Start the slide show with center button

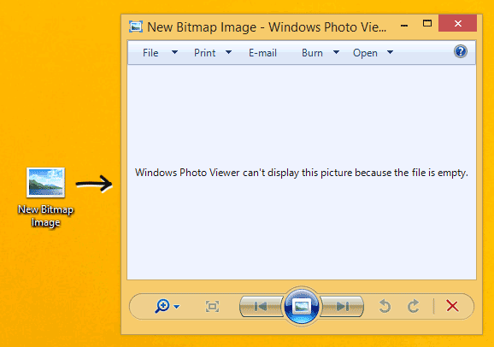click(x=302, y=306)
